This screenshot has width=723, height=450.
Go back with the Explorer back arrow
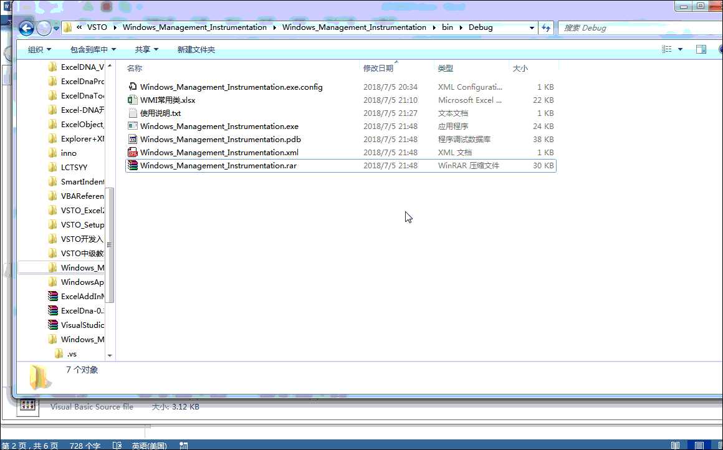point(26,28)
